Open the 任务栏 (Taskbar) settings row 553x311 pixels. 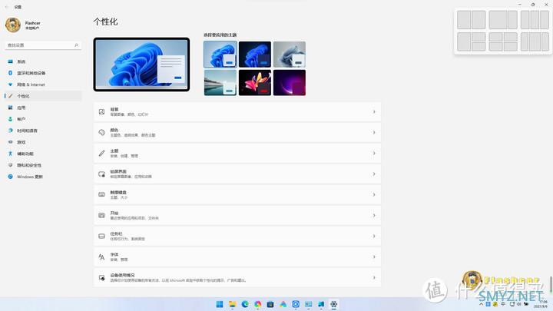click(237, 236)
